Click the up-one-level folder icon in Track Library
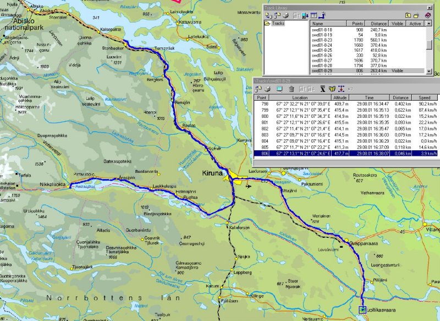Viewport: 440px width, 321px height. tap(409, 15)
